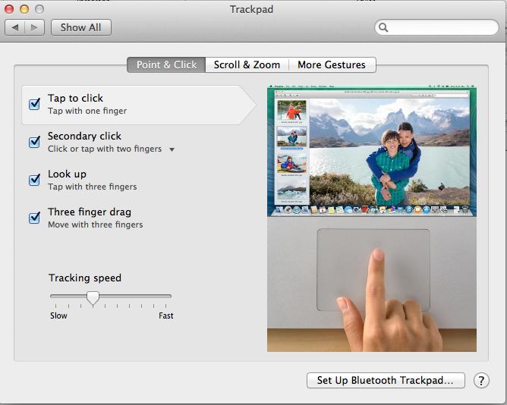507x405 pixels.
Task: Click the 'Click or tap with two fingers' text
Action: point(105,149)
